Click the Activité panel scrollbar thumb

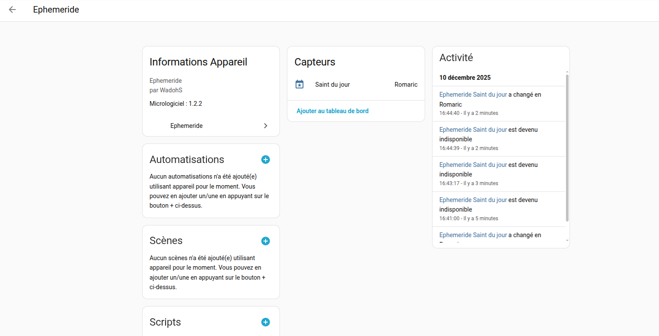tap(567, 147)
